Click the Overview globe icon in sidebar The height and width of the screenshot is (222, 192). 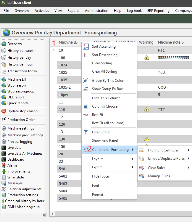click(x=4, y=44)
